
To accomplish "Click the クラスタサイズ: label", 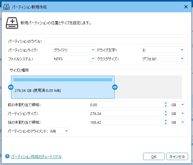I will coord(108,59).
